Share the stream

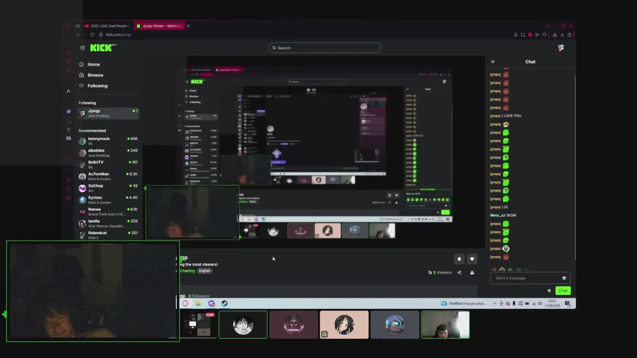[459, 272]
